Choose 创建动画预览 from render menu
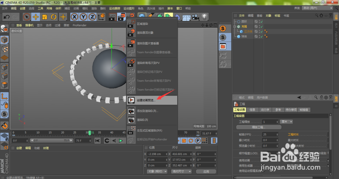The image size is (339, 179). click(152, 100)
